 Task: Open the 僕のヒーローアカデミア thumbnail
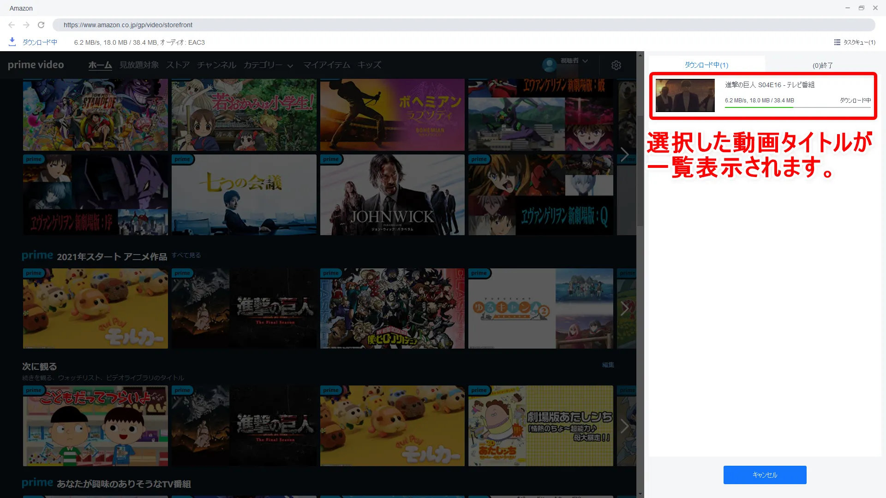392,308
